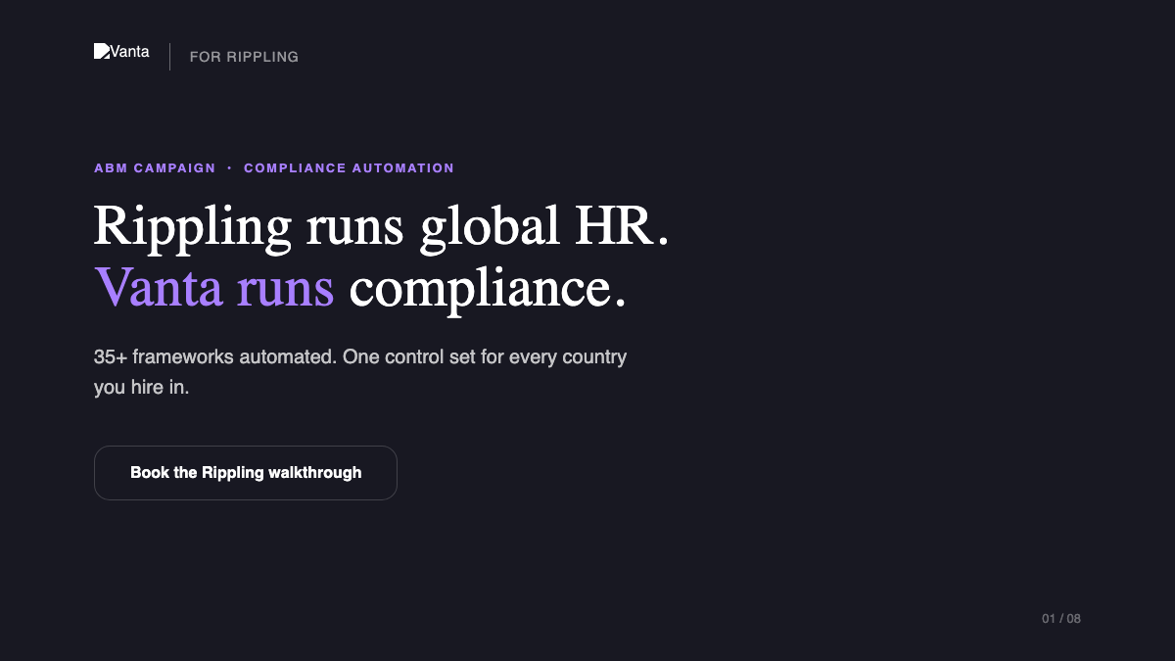Click the Vanta logo icon
Screen dimensions: 1175x661
(x=103, y=51)
